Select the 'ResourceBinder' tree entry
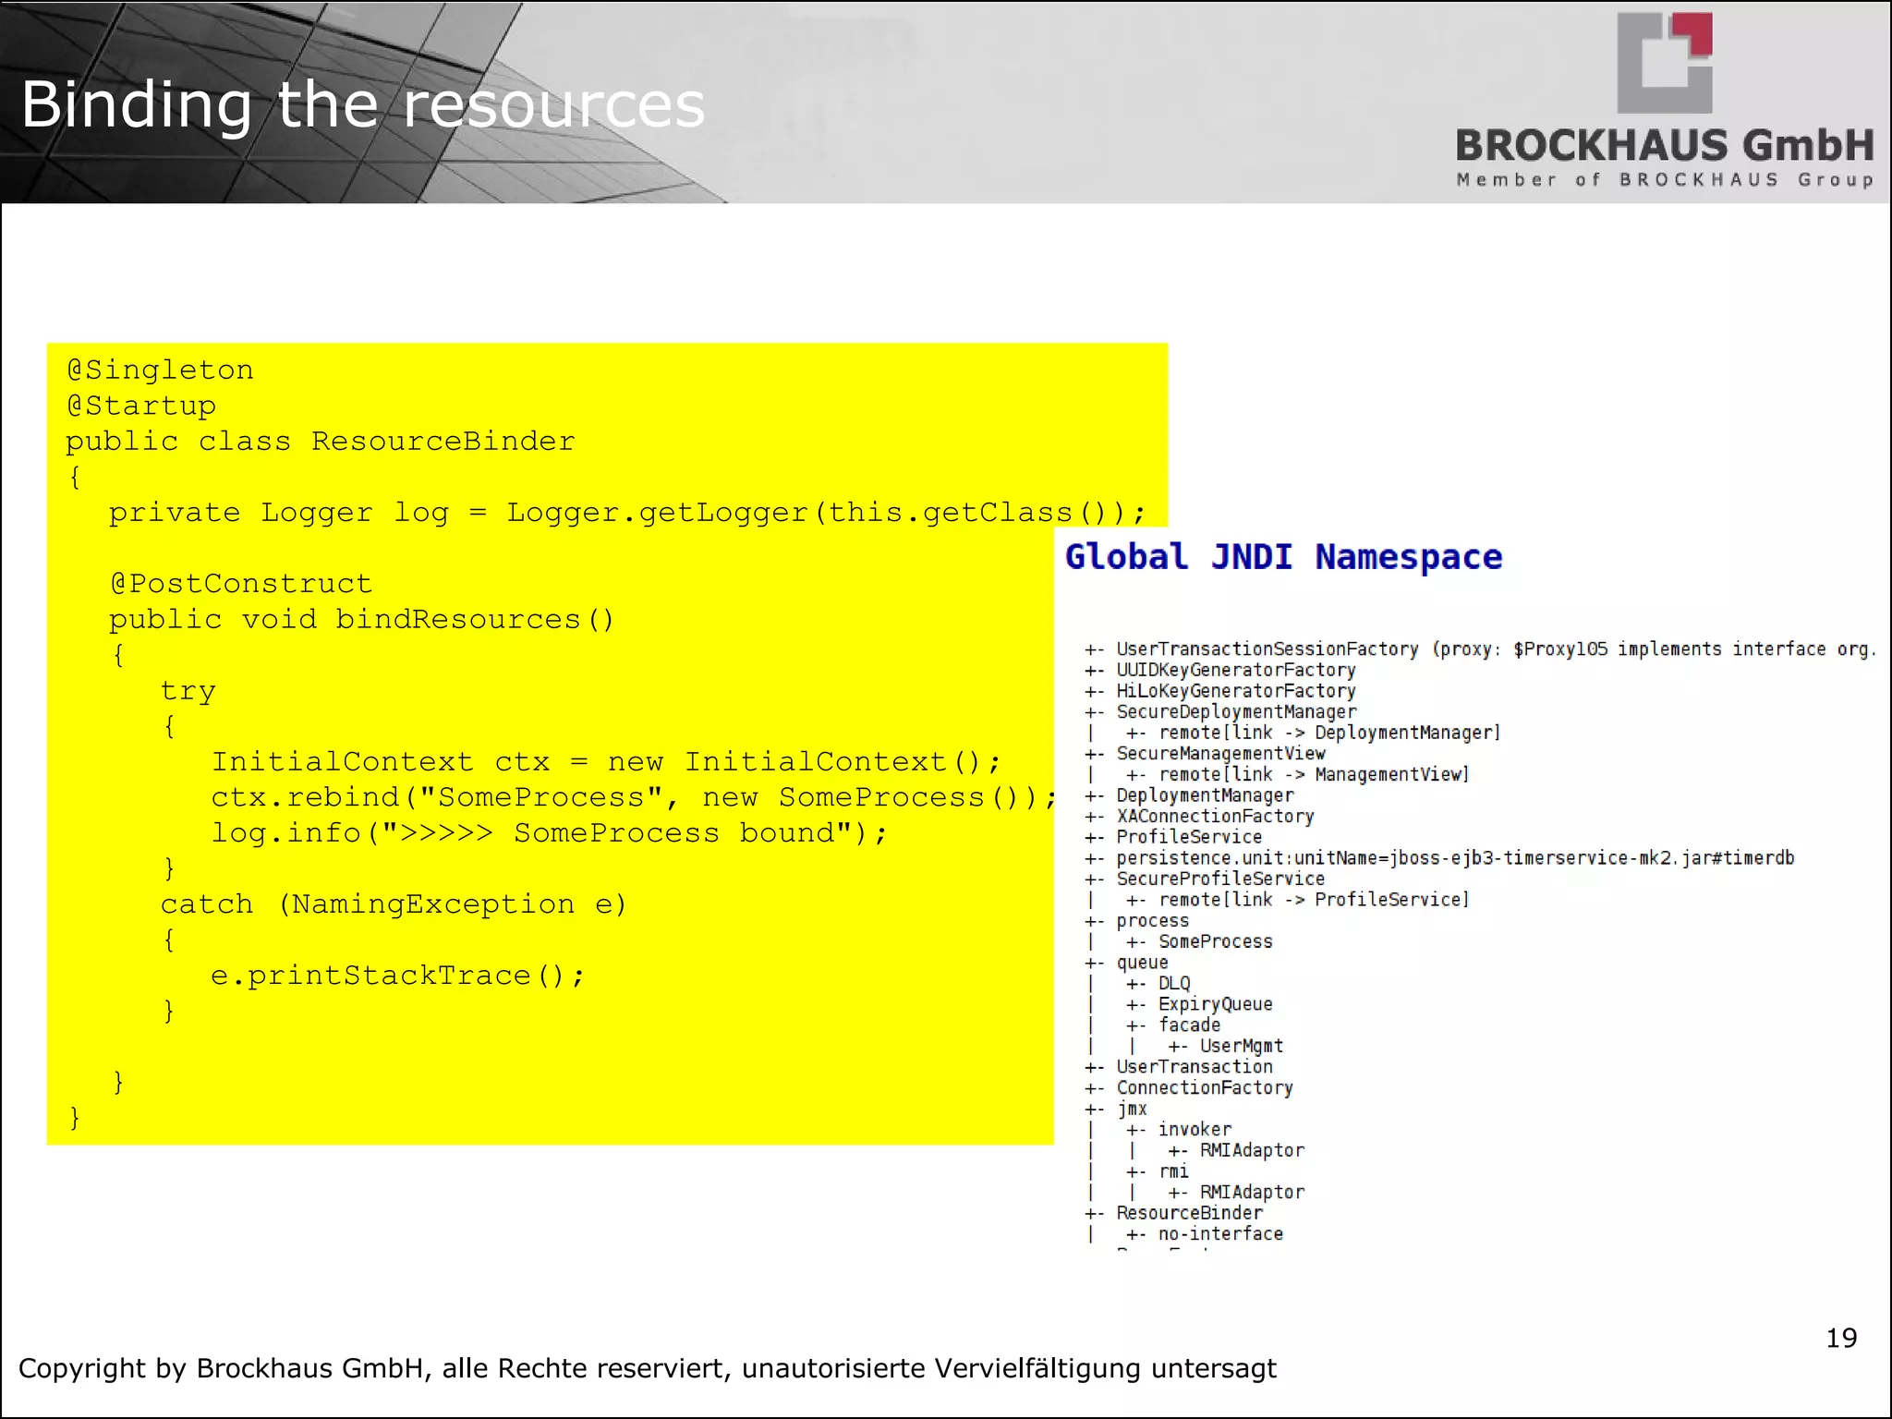The height and width of the screenshot is (1419, 1892). 1189,1213
